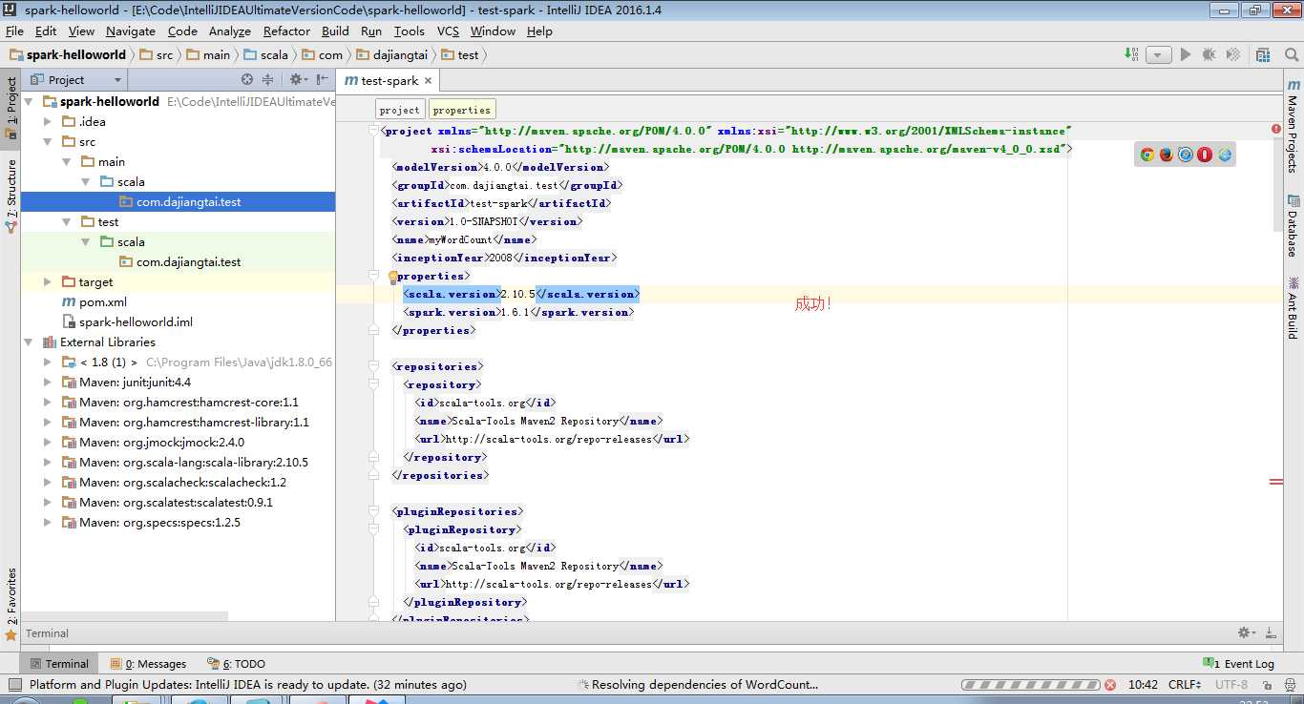
Task: Click the yellow intention bulb icon
Action: click(x=392, y=277)
